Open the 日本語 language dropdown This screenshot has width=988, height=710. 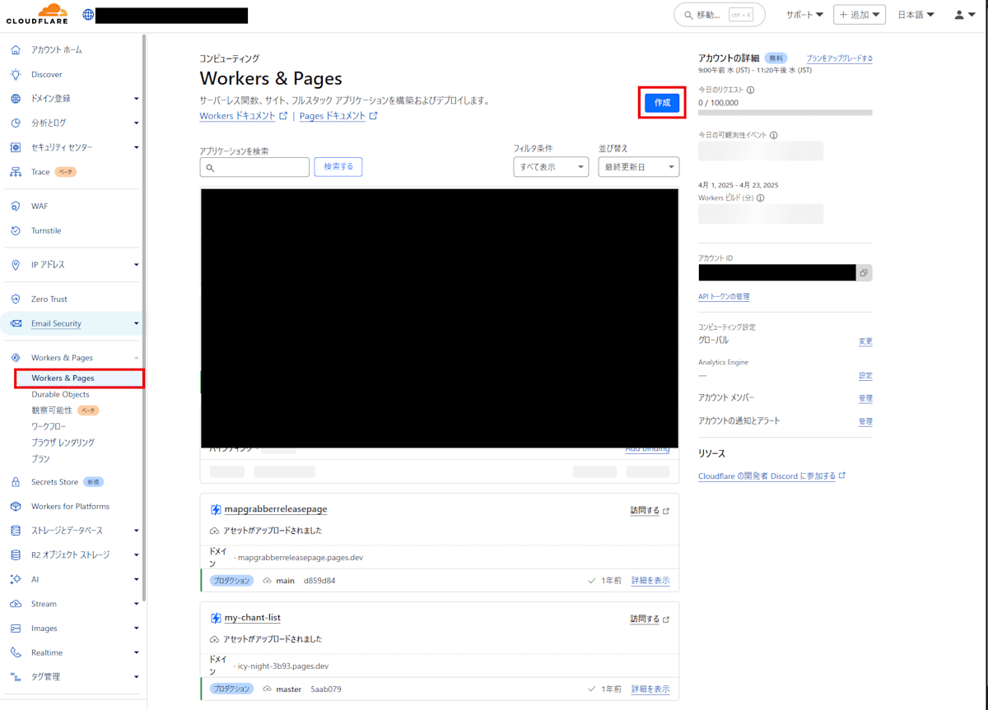916,15
